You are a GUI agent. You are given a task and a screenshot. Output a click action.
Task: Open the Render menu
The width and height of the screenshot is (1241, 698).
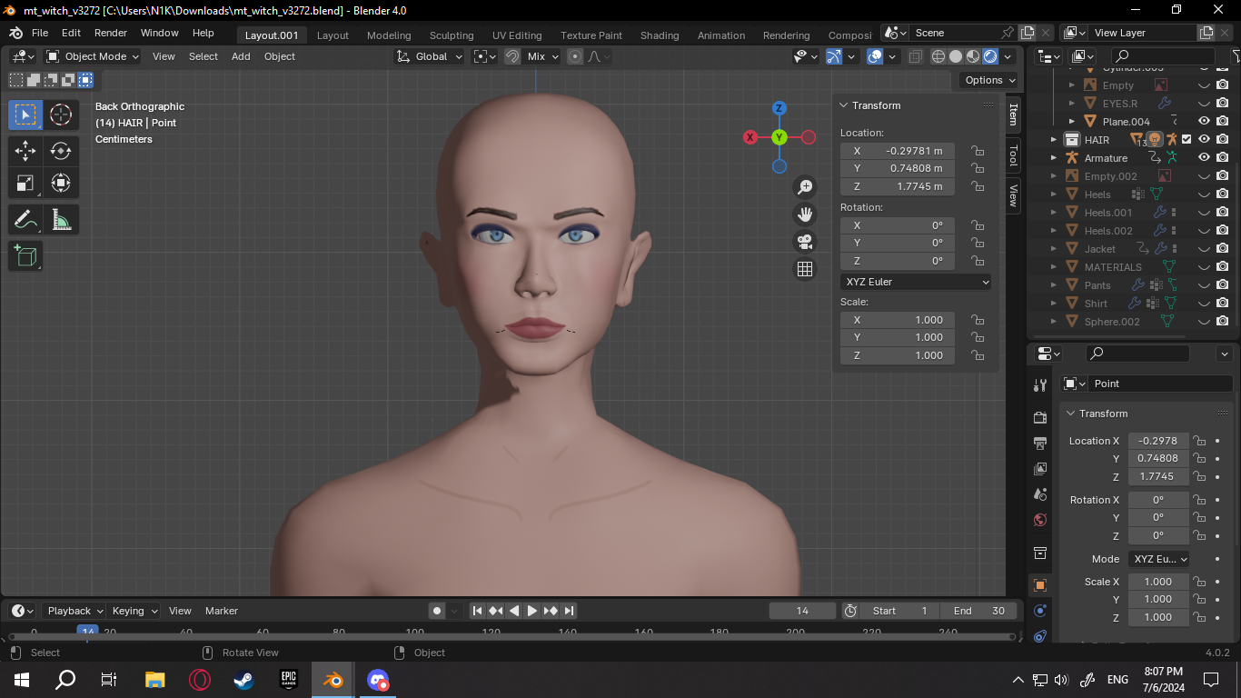111,33
